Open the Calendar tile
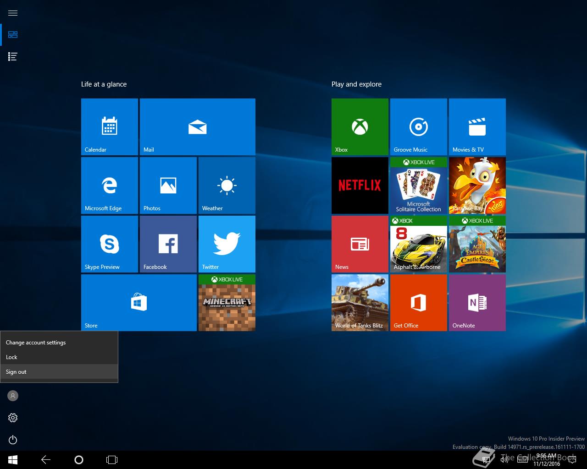 pyautogui.click(x=110, y=127)
